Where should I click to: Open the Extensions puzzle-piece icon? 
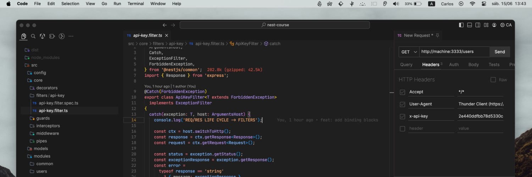52,36
